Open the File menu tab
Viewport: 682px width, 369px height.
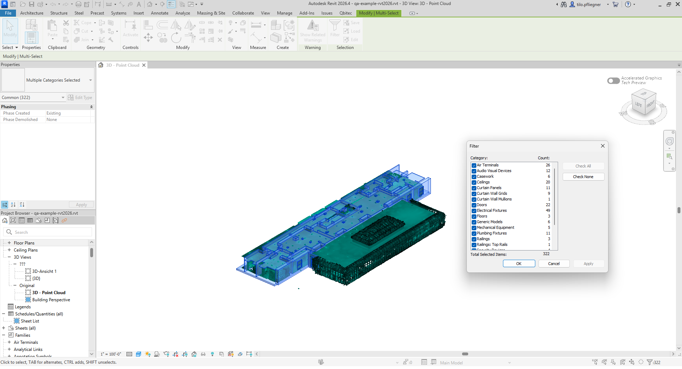click(x=8, y=13)
